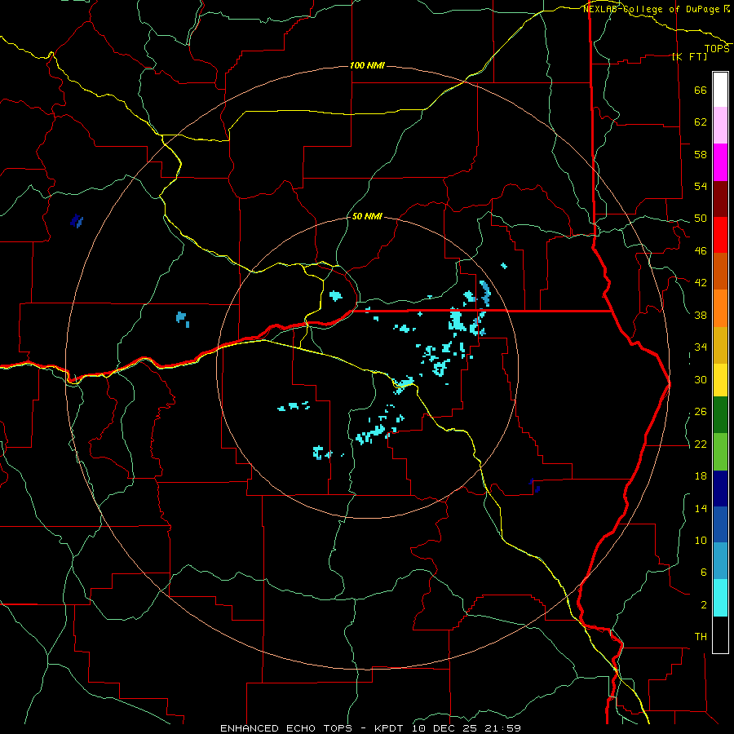
Task: Click the navy blue legend swatch
Action: (x=720, y=489)
